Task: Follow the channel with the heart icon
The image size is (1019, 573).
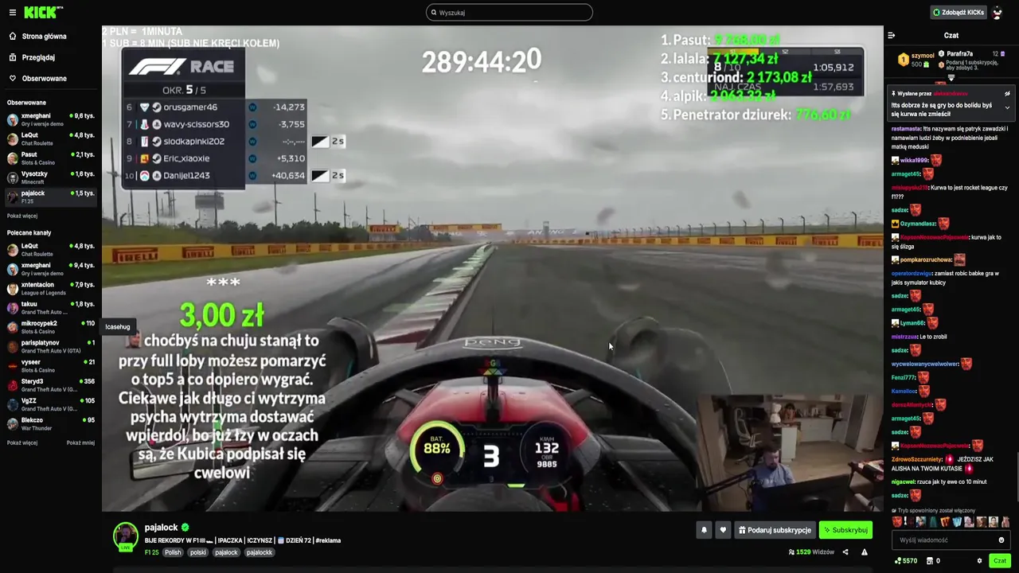Action: 723,530
